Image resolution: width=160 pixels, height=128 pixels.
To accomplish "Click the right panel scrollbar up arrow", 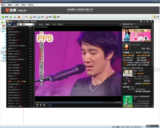I will (152, 27).
